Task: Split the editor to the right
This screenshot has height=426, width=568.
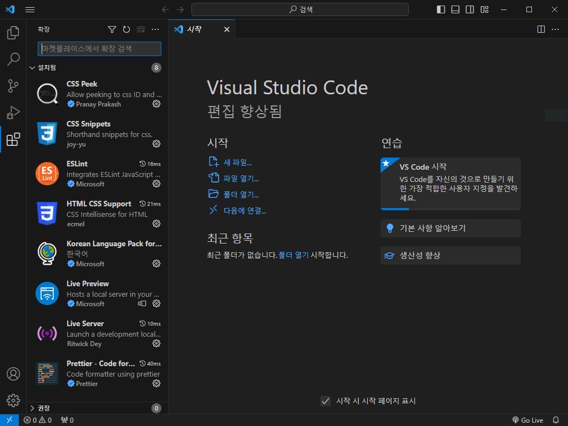Action: [541, 29]
